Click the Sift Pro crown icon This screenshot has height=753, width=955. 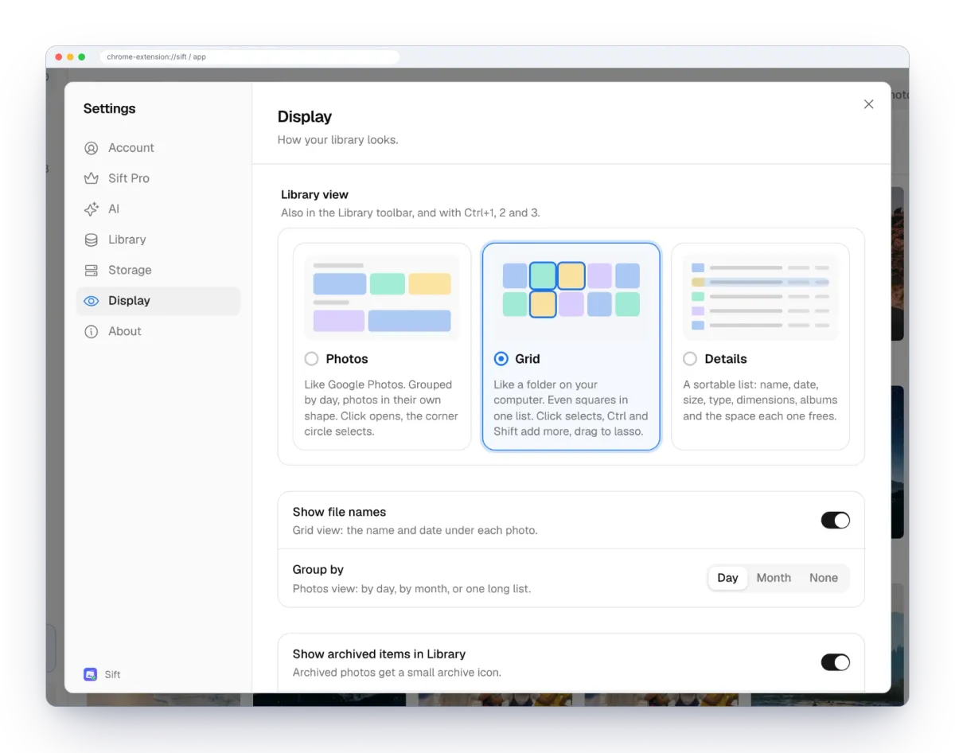point(92,178)
